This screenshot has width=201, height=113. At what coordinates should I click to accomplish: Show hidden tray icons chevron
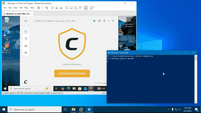(x=169, y=109)
